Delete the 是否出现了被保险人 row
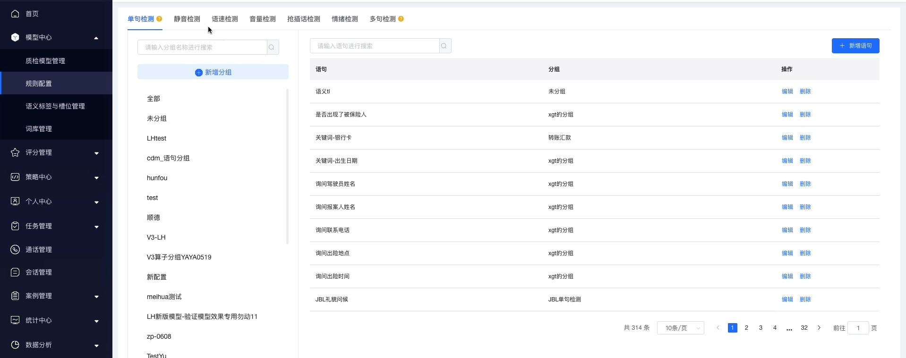The height and width of the screenshot is (358, 906). (805, 115)
